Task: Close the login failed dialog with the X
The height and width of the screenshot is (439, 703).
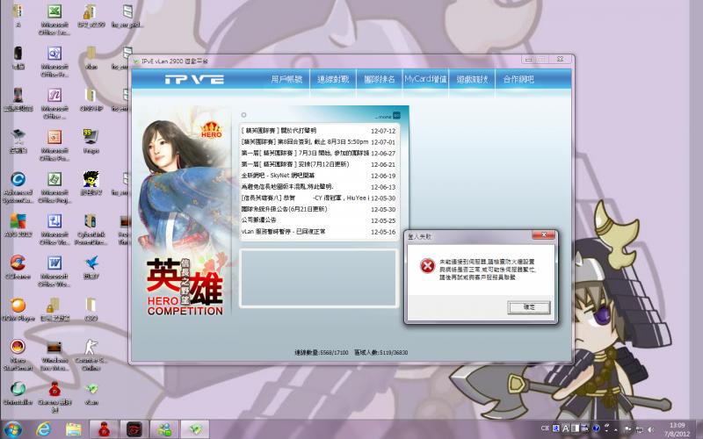Action: (543, 235)
